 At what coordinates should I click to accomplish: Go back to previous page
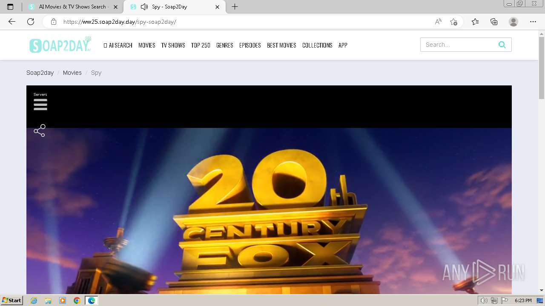12,22
